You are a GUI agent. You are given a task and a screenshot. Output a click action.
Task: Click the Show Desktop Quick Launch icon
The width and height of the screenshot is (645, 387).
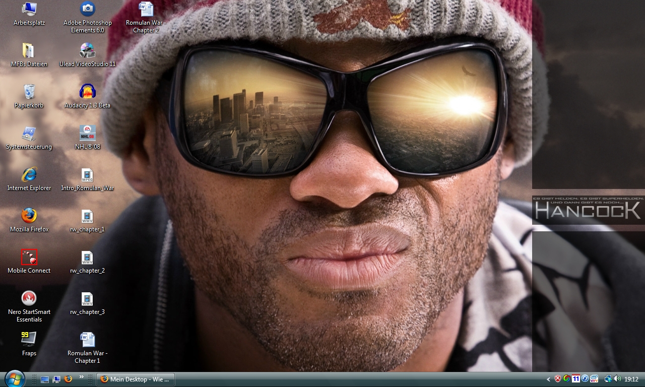pos(45,379)
